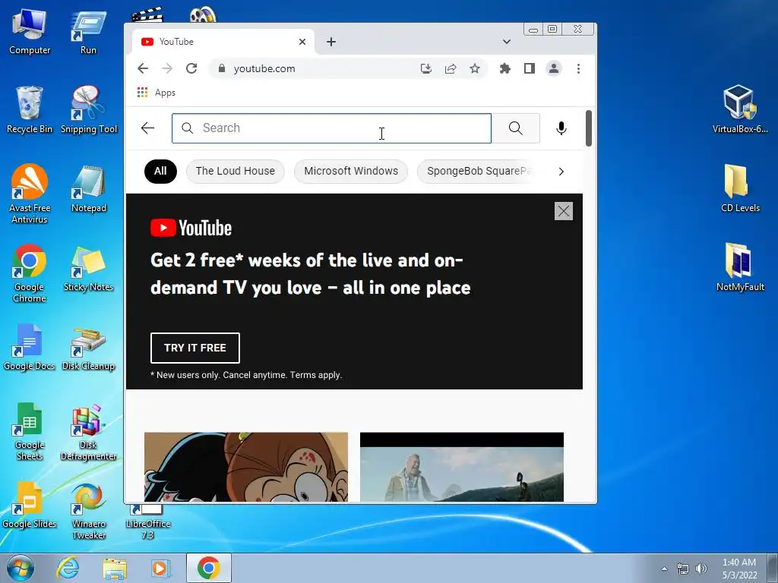Click the greyed forward navigation arrow
The image size is (778, 583).
(167, 68)
